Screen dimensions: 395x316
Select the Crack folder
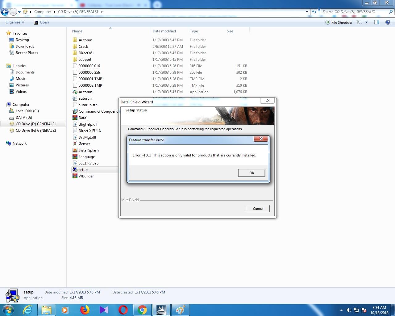pyautogui.click(x=83, y=47)
